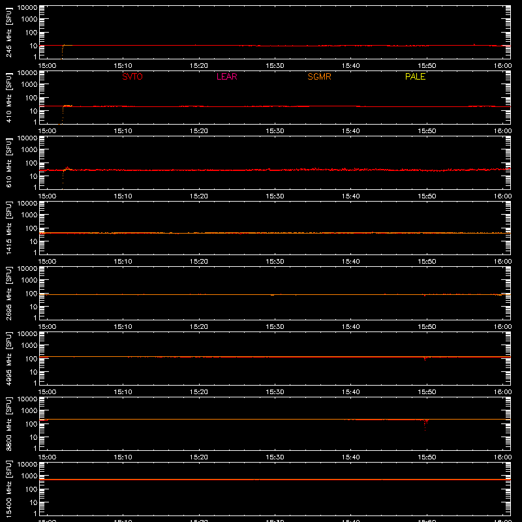
Task: Select the 10 tick on 8800 MHz axis
Action: click(x=33, y=437)
